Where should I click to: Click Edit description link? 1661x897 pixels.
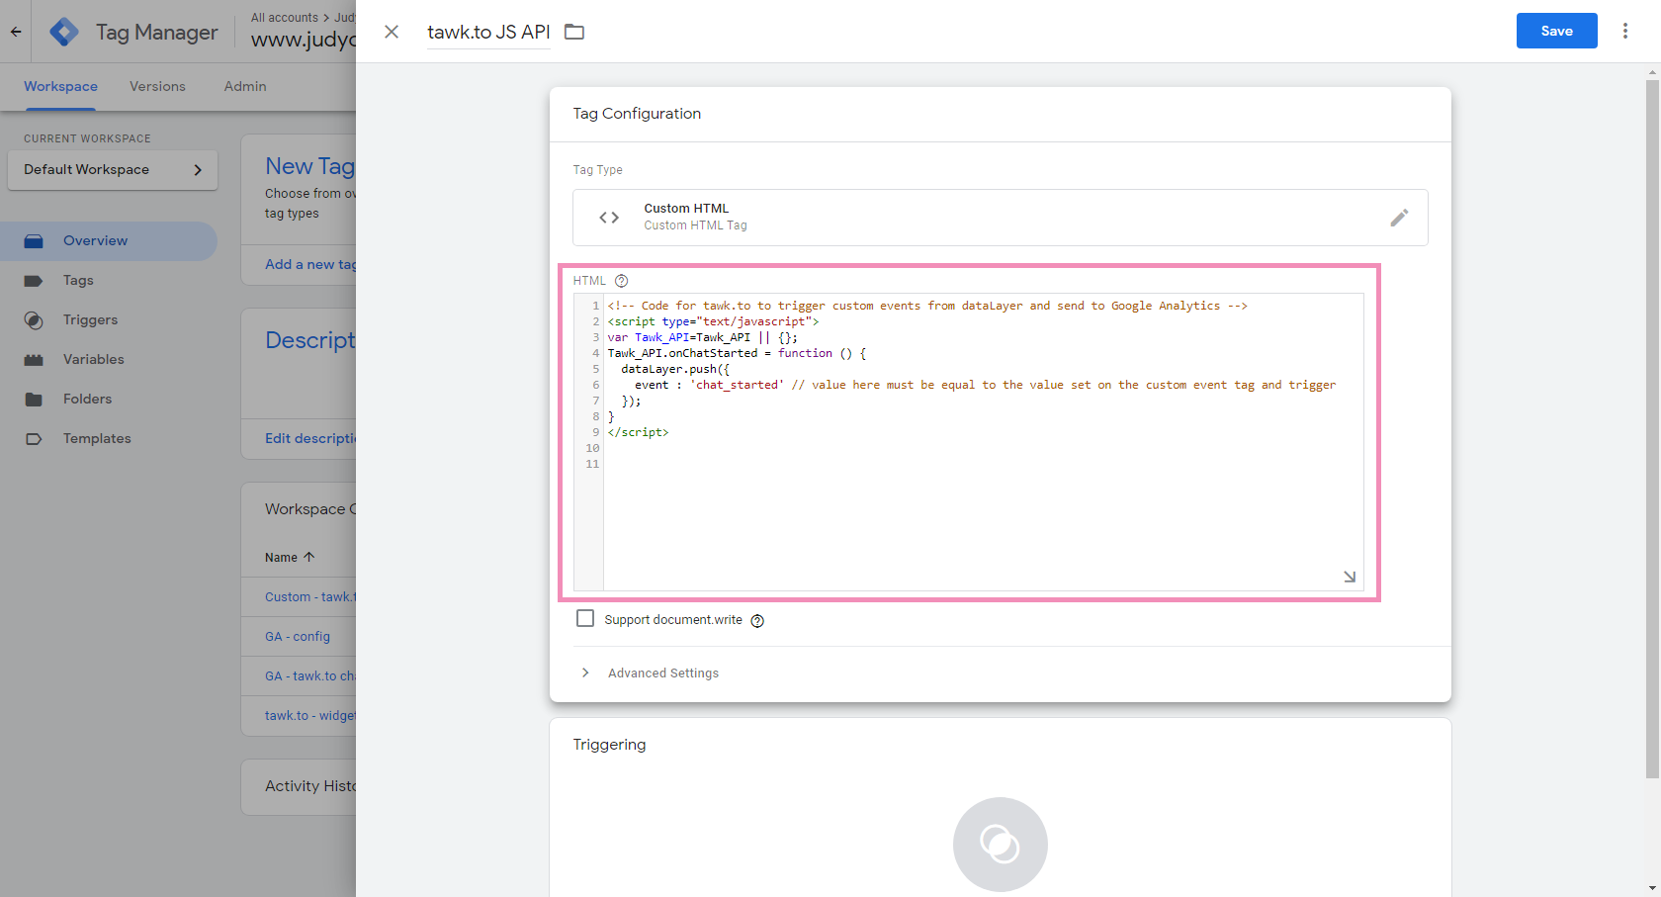(310, 438)
